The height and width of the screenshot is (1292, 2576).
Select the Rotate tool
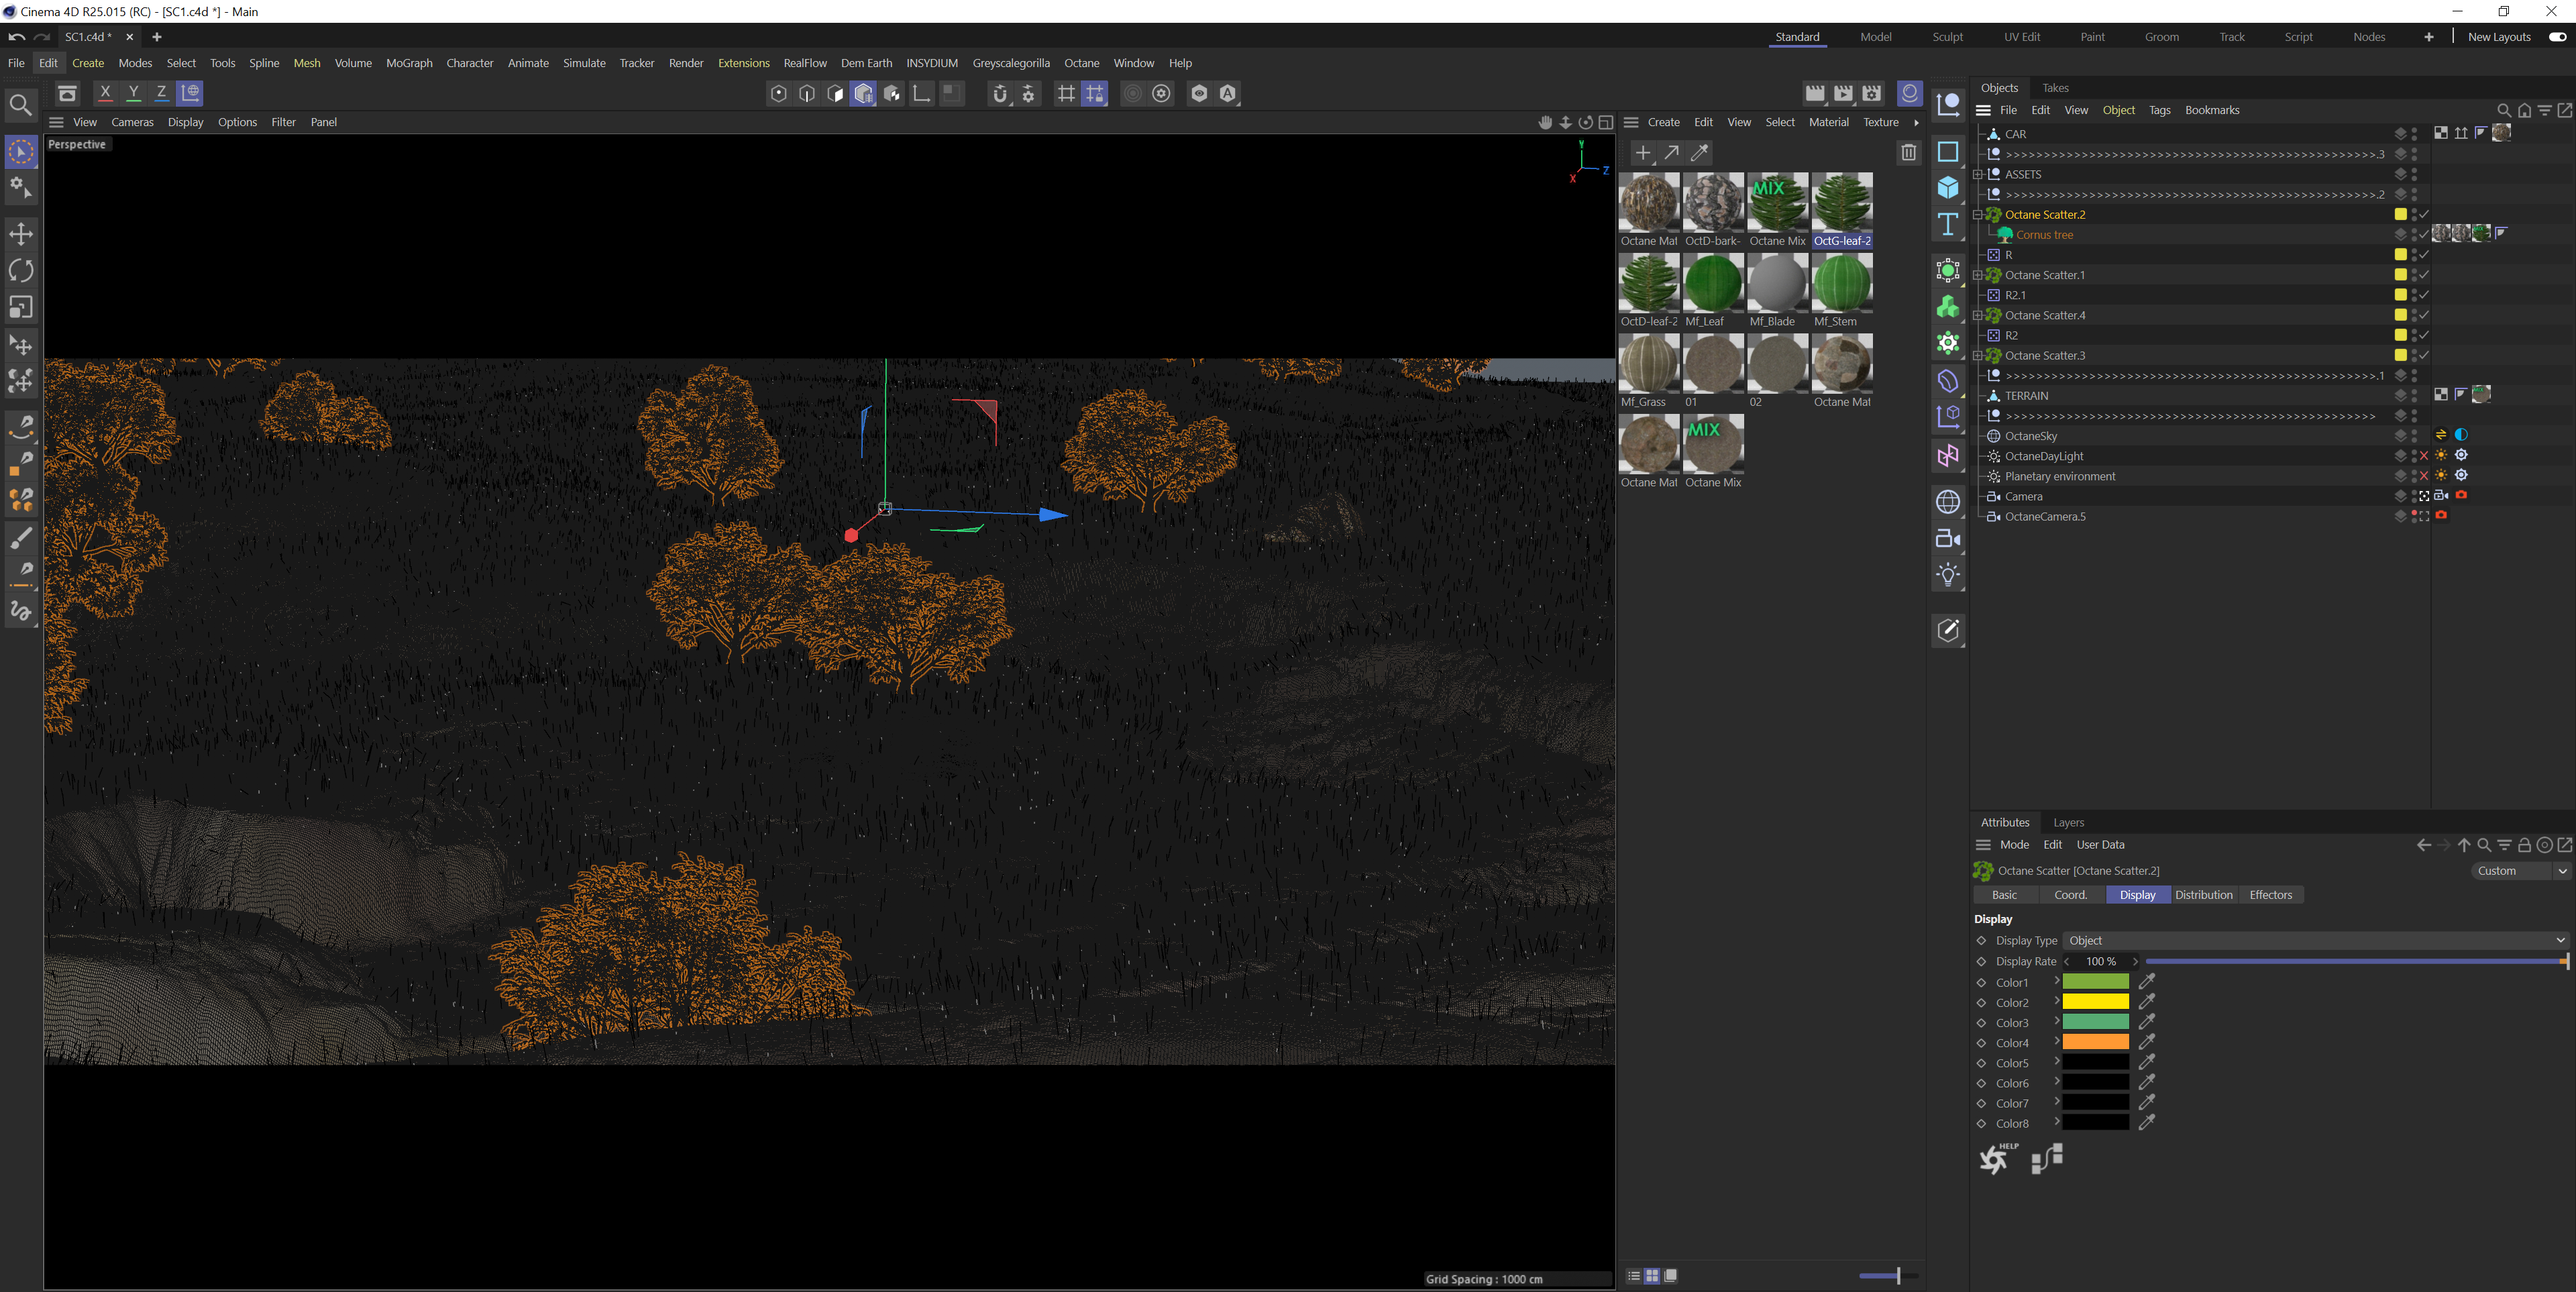tap(21, 271)
